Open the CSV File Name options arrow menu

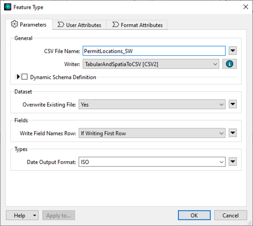tap(233, 51)
